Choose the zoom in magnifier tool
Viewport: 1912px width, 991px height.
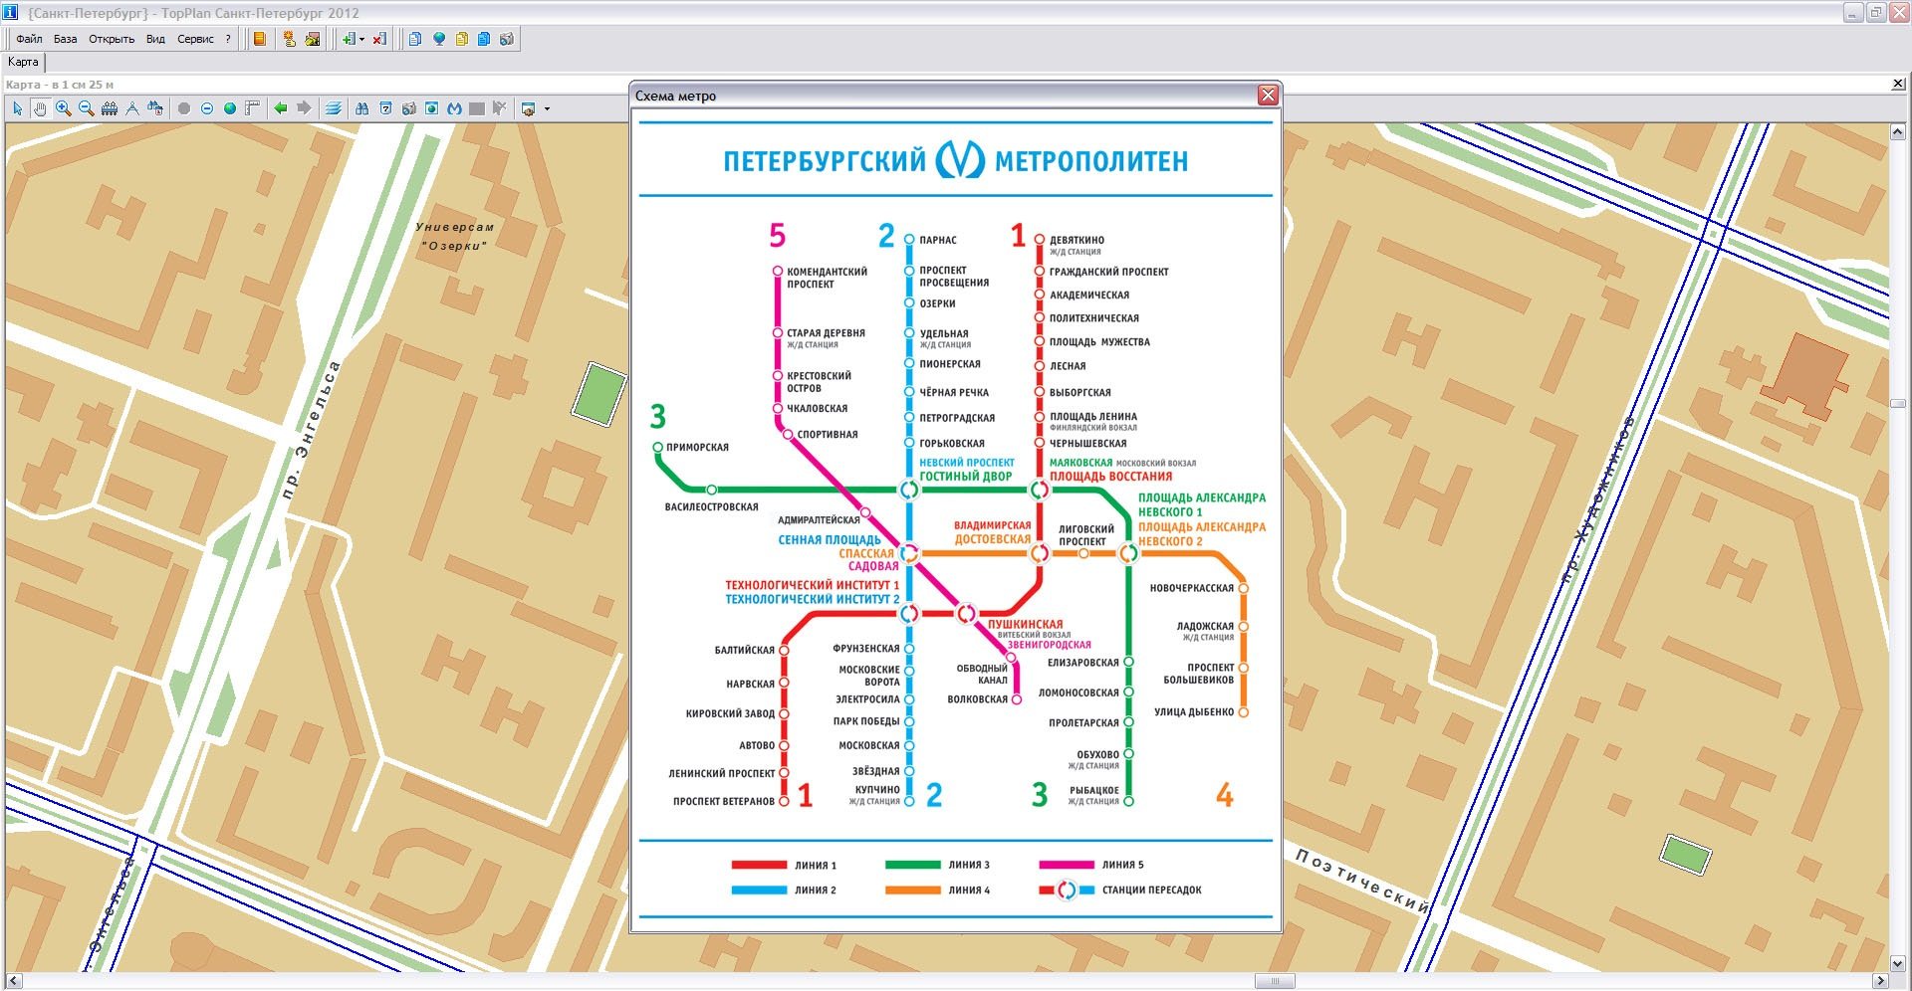click(63, 108)
